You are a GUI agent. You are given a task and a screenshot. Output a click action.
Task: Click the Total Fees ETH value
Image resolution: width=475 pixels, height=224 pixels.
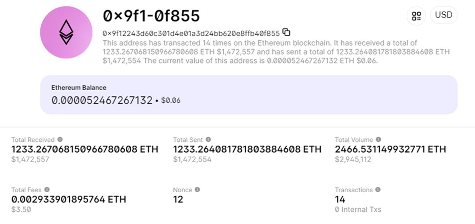[x=69, y=200]
